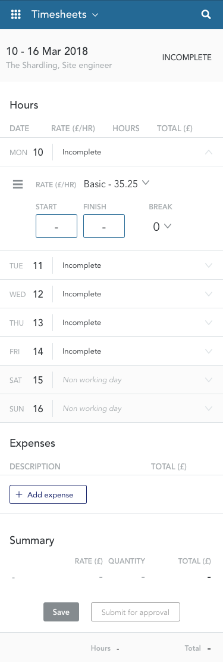Open the Basic - 35.25 rate dropdown
Viewport: 223px width, 662px height.
coord(117,184)
